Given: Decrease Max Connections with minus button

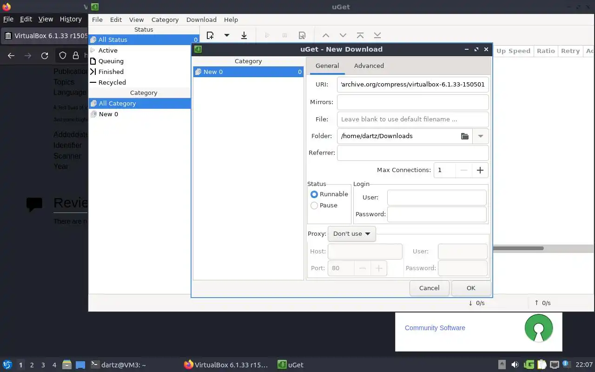Looking at the screenshot, I should [x=463, y=170].
